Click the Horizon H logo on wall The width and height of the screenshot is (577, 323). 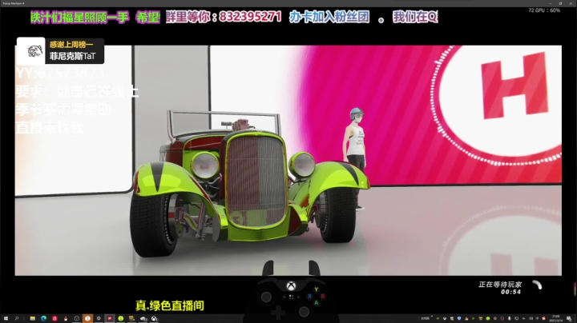pyautogui.click(x=514, y=86)
